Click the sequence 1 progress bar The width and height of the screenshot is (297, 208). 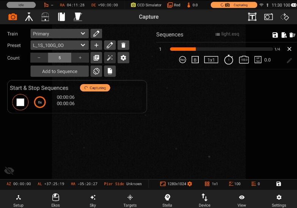coord(221,49)
